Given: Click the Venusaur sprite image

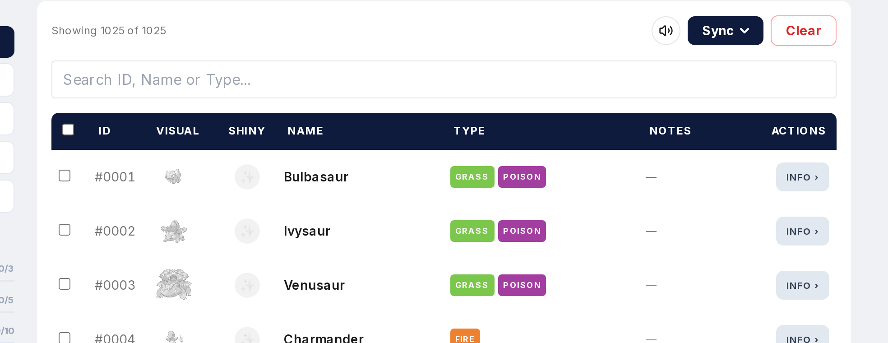Looking at the screenshot, I should 174,285.
